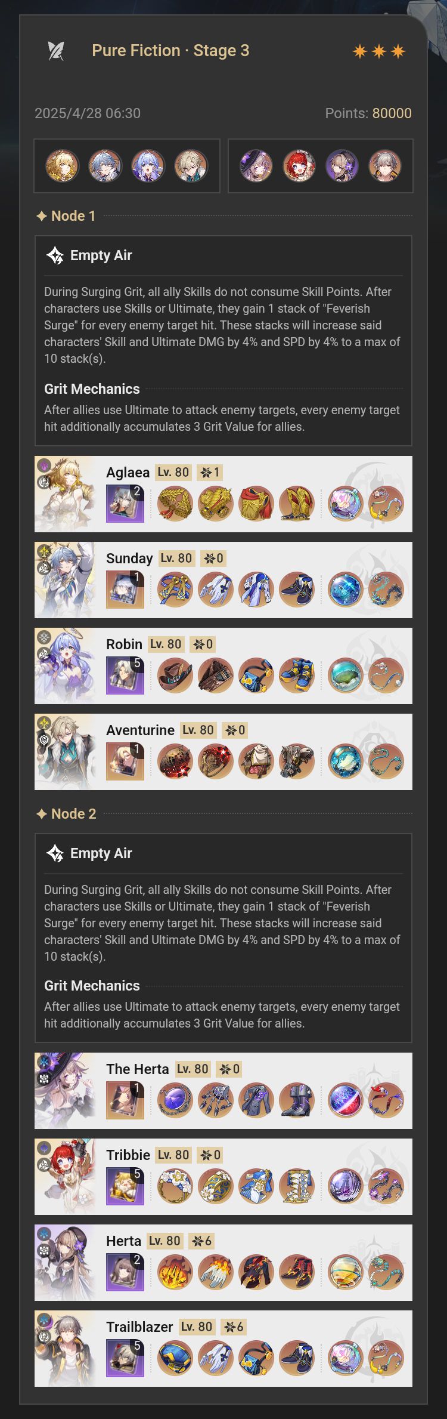Click the Pure Fiction feather icon

coord(56,51)
